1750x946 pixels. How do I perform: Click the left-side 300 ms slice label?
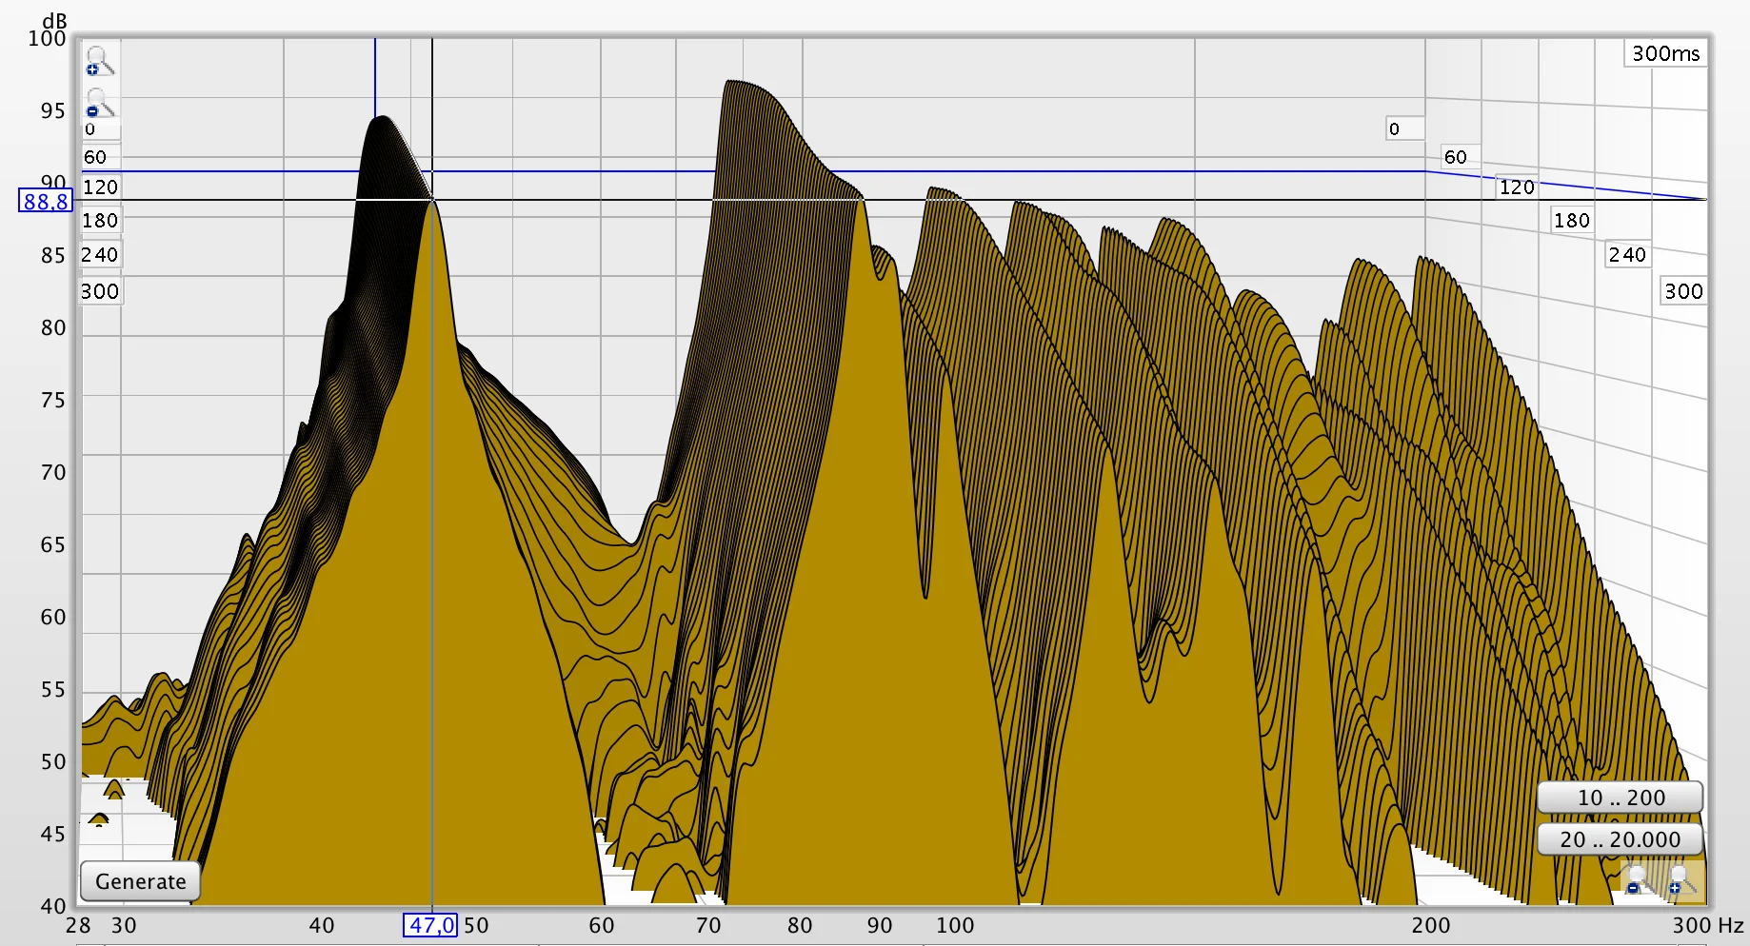click(x=99, y=290)
